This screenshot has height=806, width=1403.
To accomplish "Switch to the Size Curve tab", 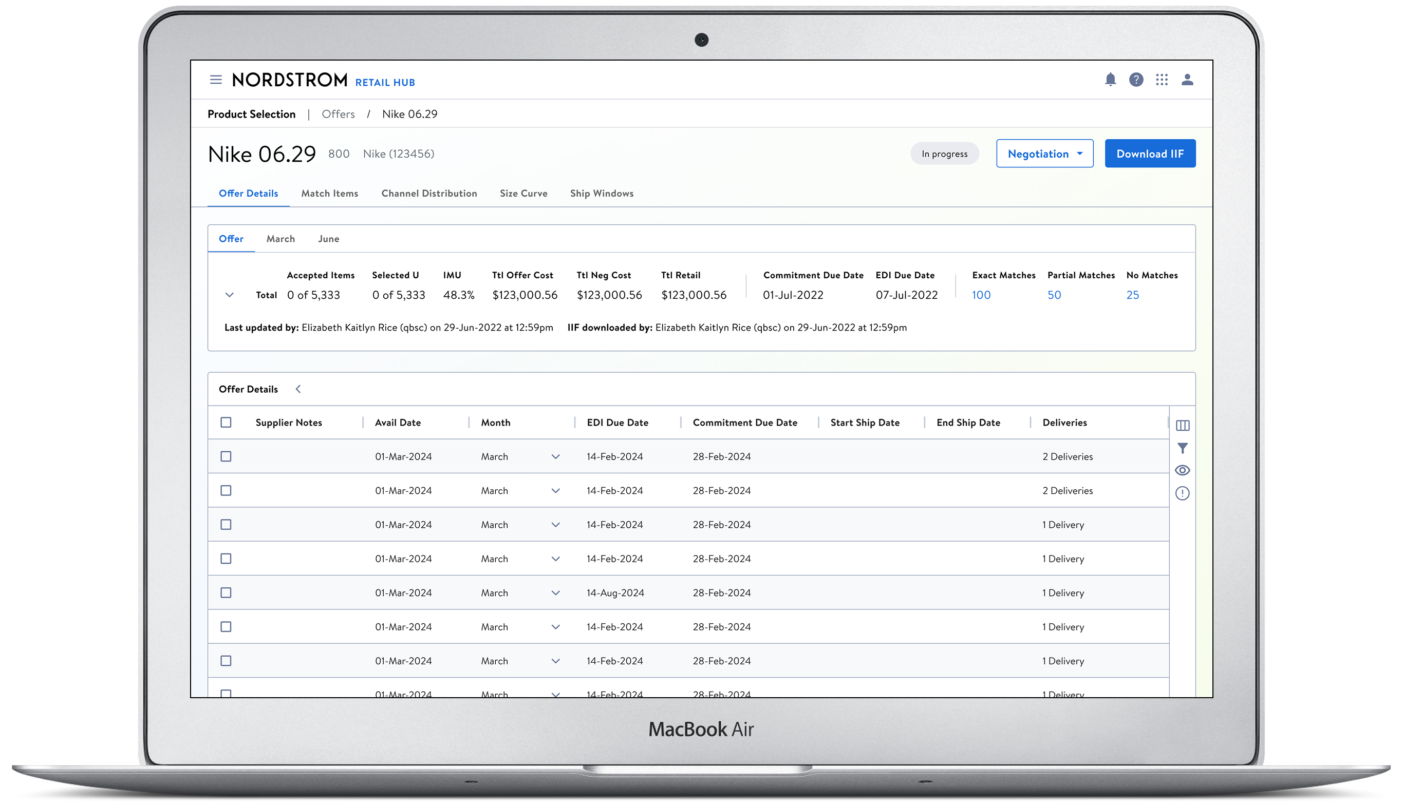I will pos(523,193).
